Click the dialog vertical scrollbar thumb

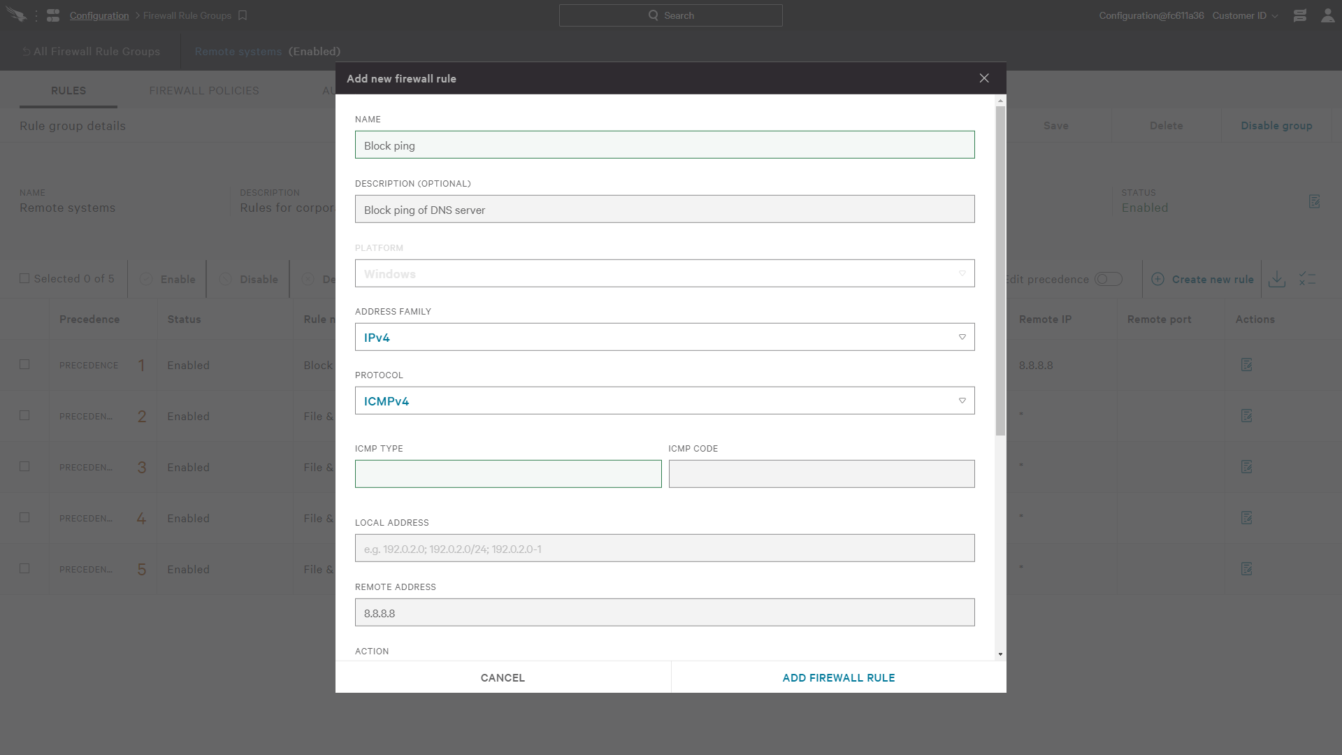(x=1000, y=271)
